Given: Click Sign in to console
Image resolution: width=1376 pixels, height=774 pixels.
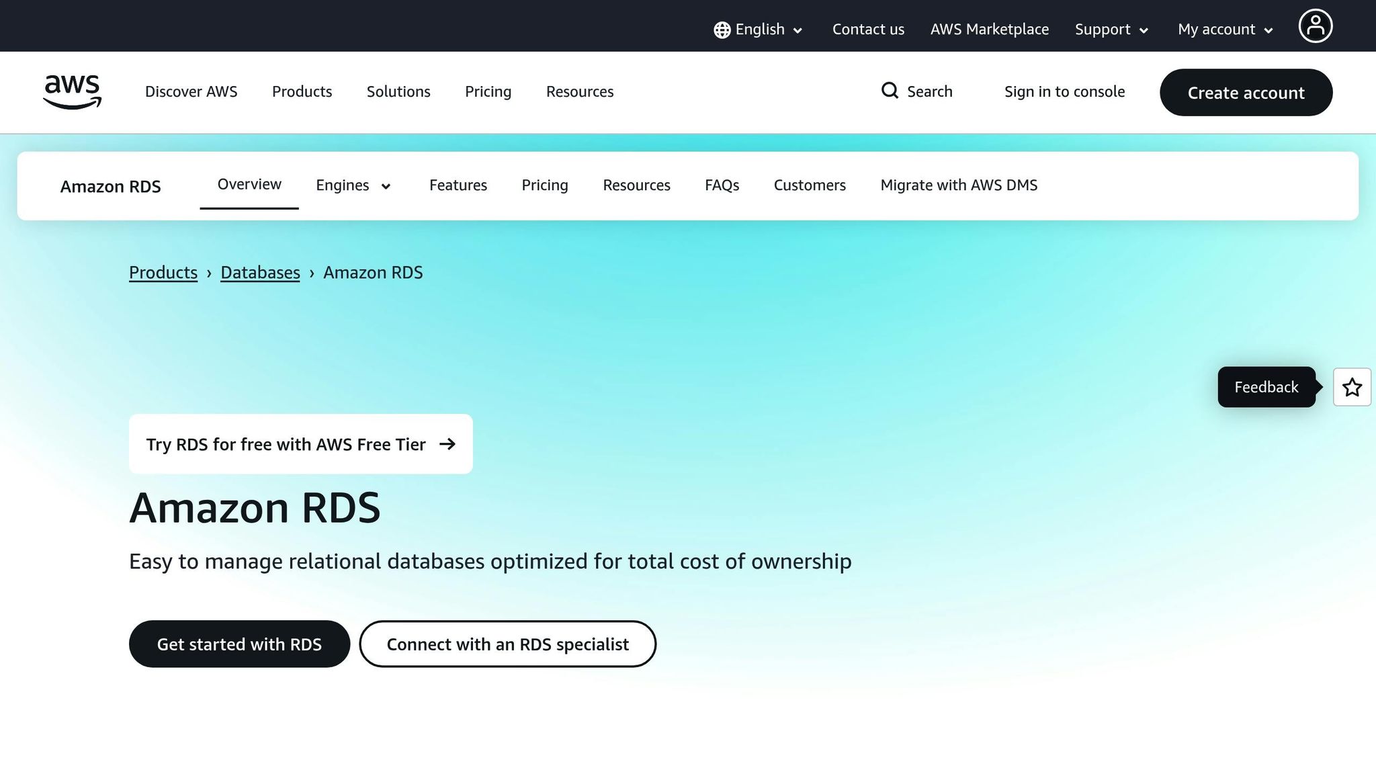Looking at the screenshot, I should coord(1064,91).
